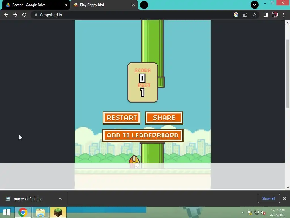
Task: Share this page via toolbar icon
Action: [245, 15]
